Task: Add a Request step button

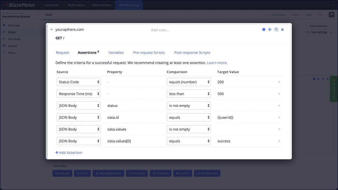Action: [62, 173]
